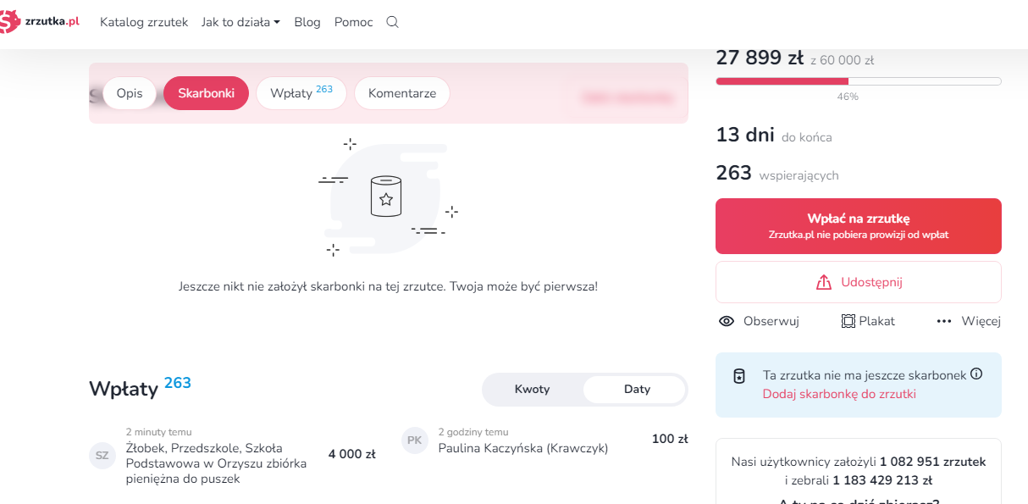Open the Wpłaty 263 tab

301,93
